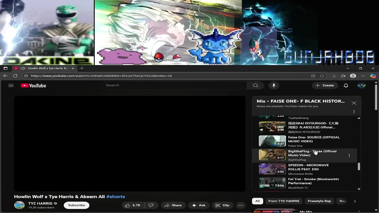Open browser extensions icon
The height and width of the screenshot is (213, 379).
[334, 76]
